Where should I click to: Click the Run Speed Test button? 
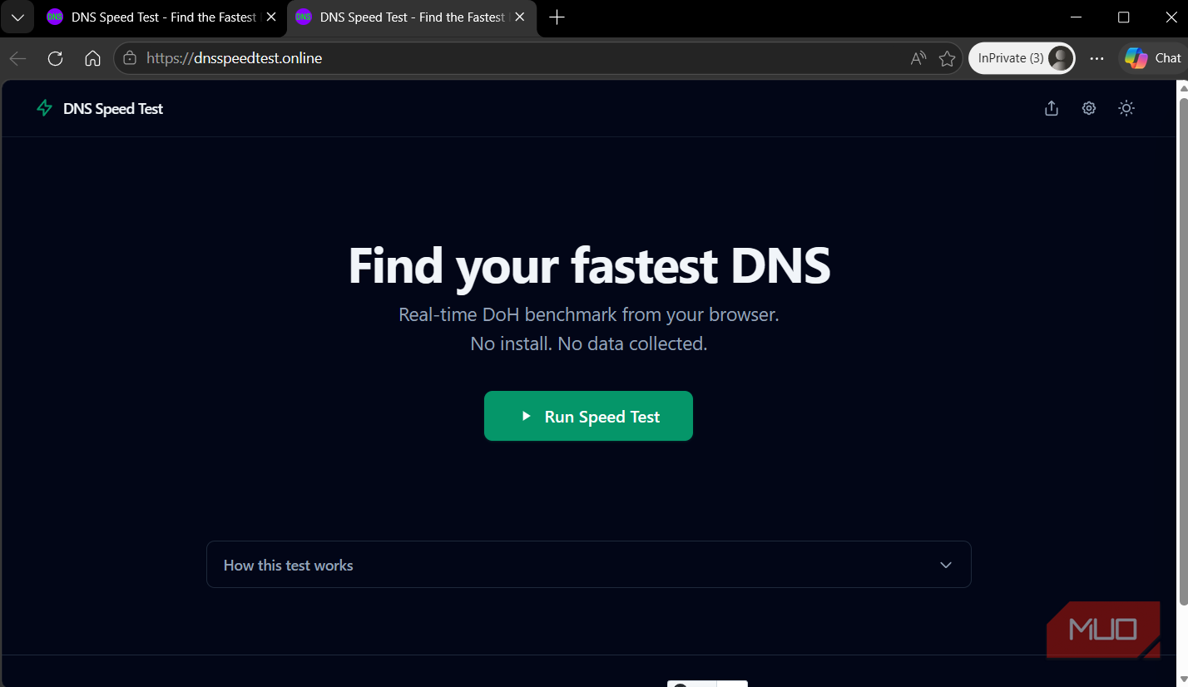click(588, 416)
